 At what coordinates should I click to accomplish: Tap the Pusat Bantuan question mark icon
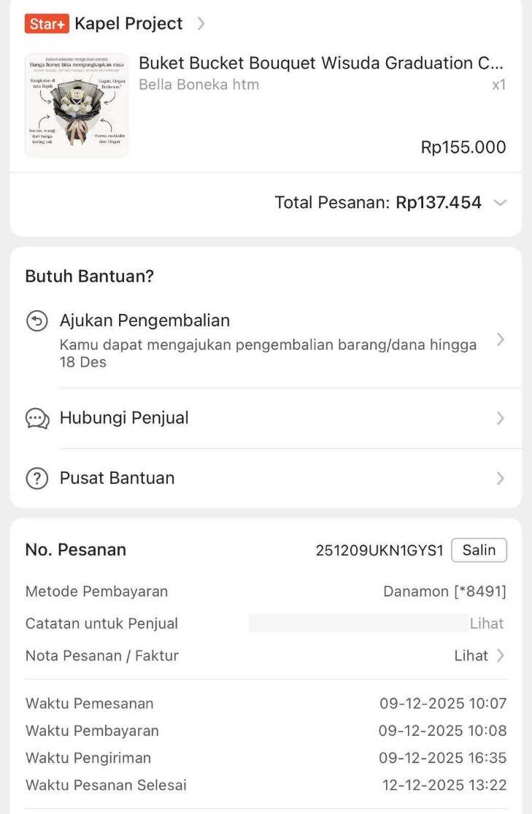(x=36, y=478)
